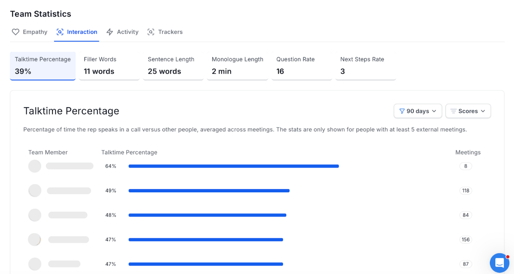Click the team member name in 48% row
514x274 pixels.
click(68, 215)
